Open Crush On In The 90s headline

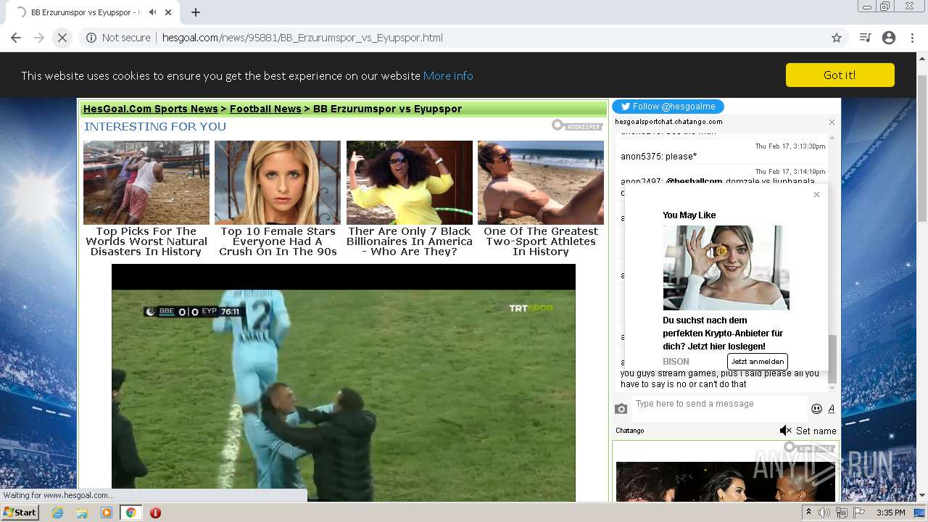pyautogui.click(x=278, y=241)
